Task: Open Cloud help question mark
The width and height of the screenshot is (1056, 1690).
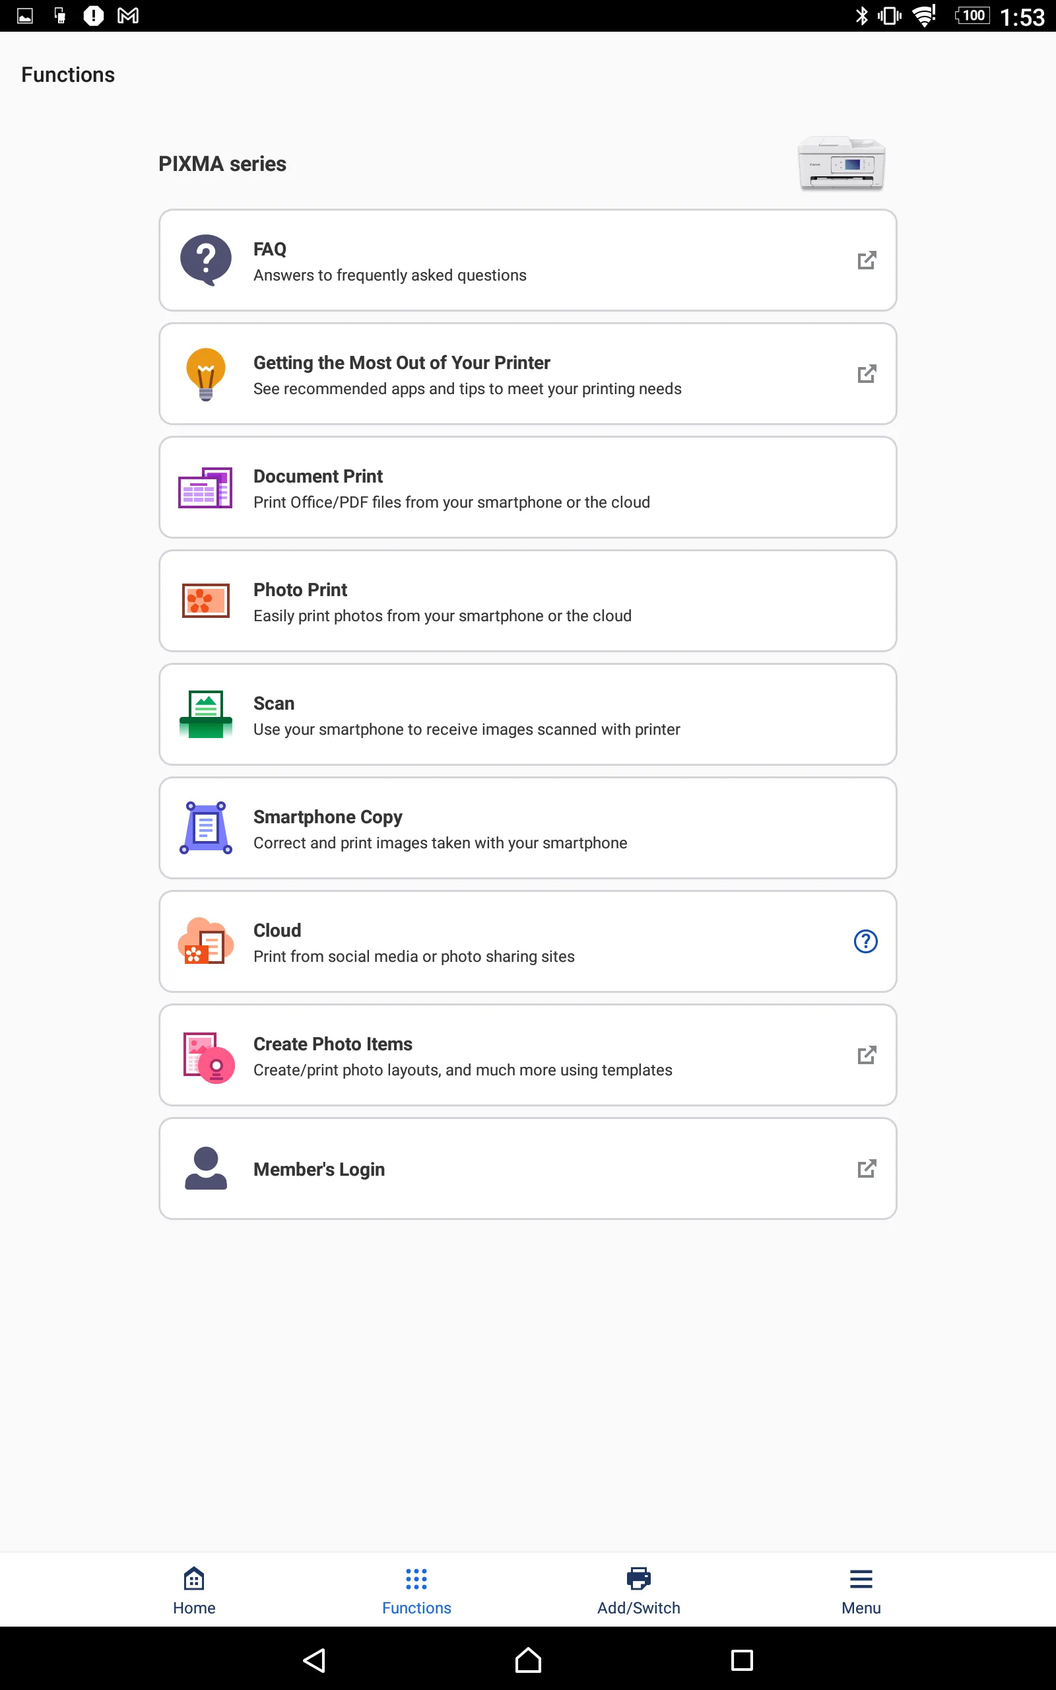Action: 865,941
